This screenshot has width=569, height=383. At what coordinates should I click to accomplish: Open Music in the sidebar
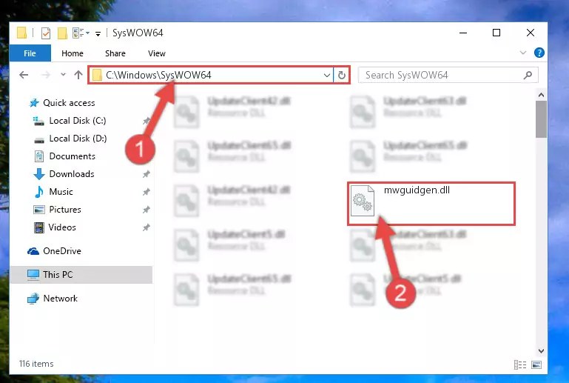[61, 192]
